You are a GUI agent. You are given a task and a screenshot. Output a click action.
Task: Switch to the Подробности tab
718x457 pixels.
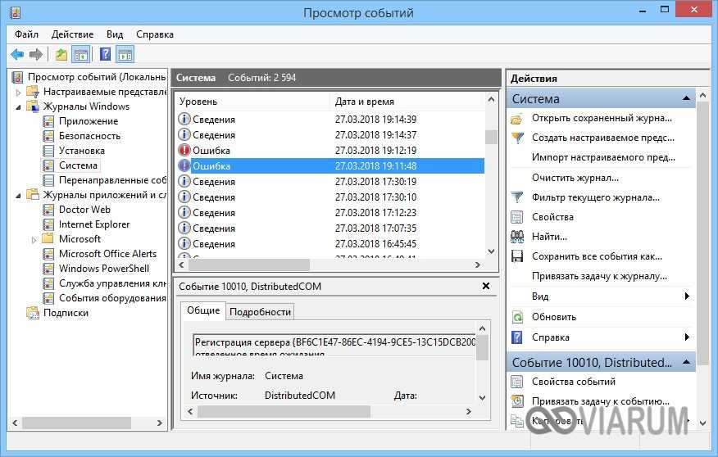pos(260,312)
